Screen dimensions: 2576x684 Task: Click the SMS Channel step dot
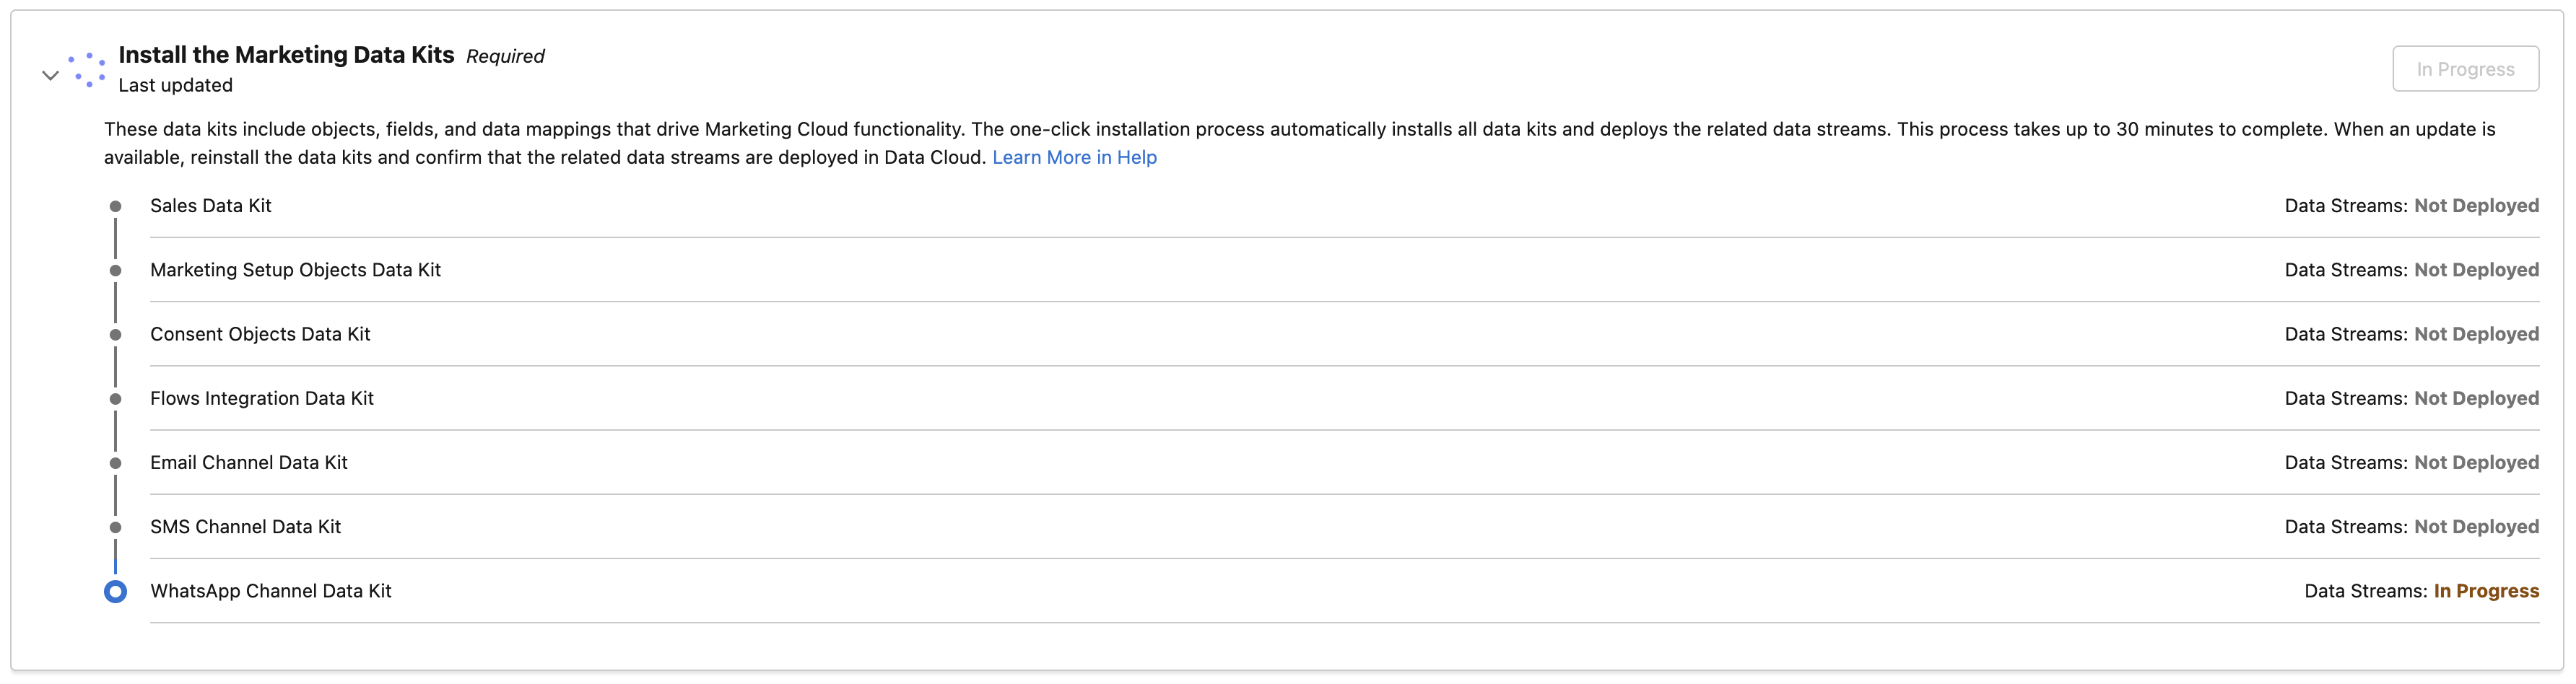point(116,527)
